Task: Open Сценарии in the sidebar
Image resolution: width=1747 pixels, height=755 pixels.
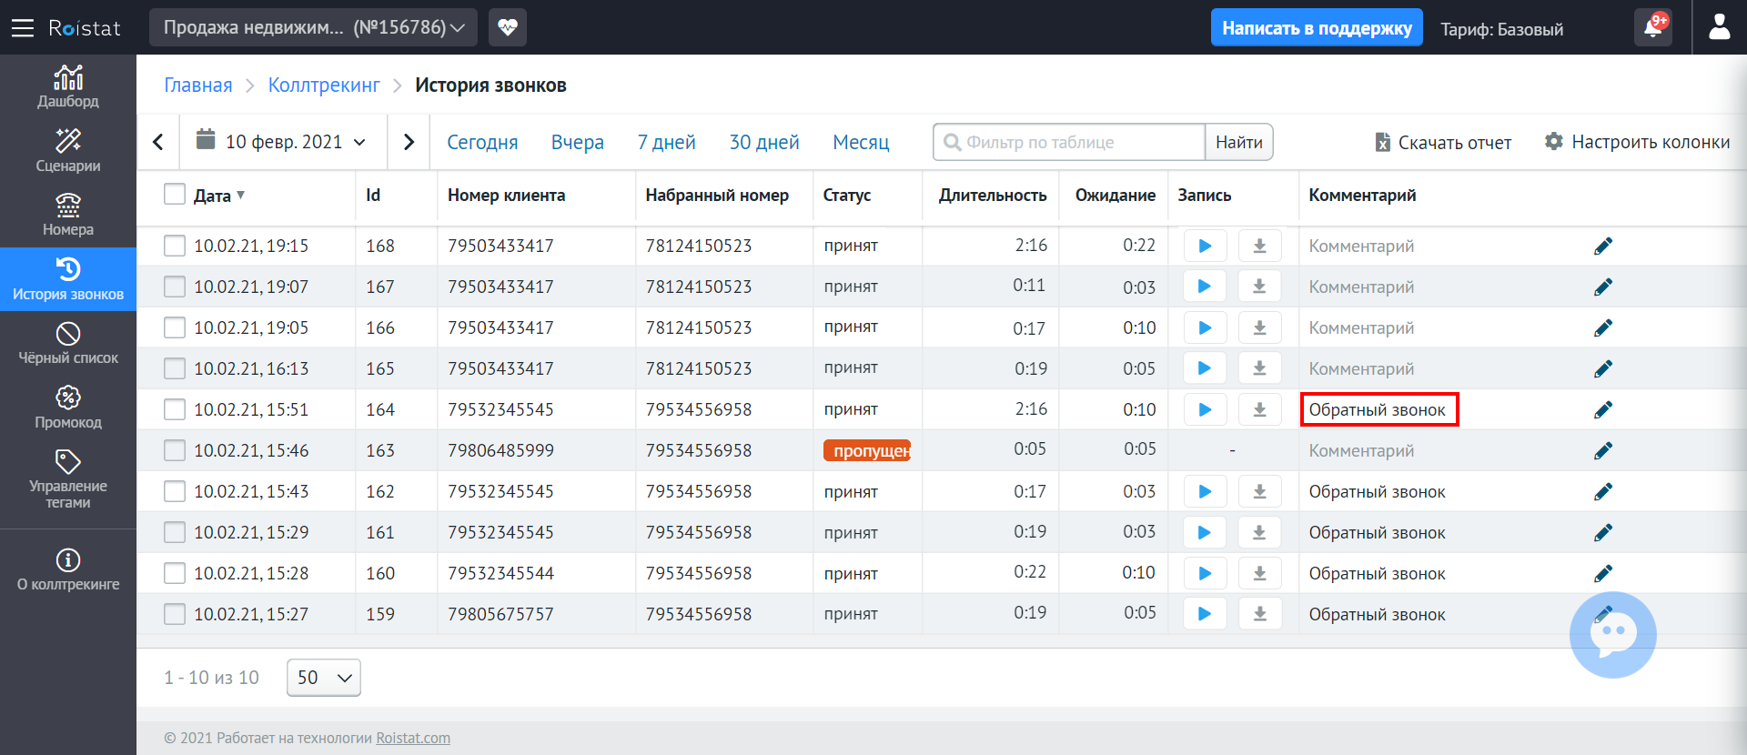Action: (x=68, y=150)
